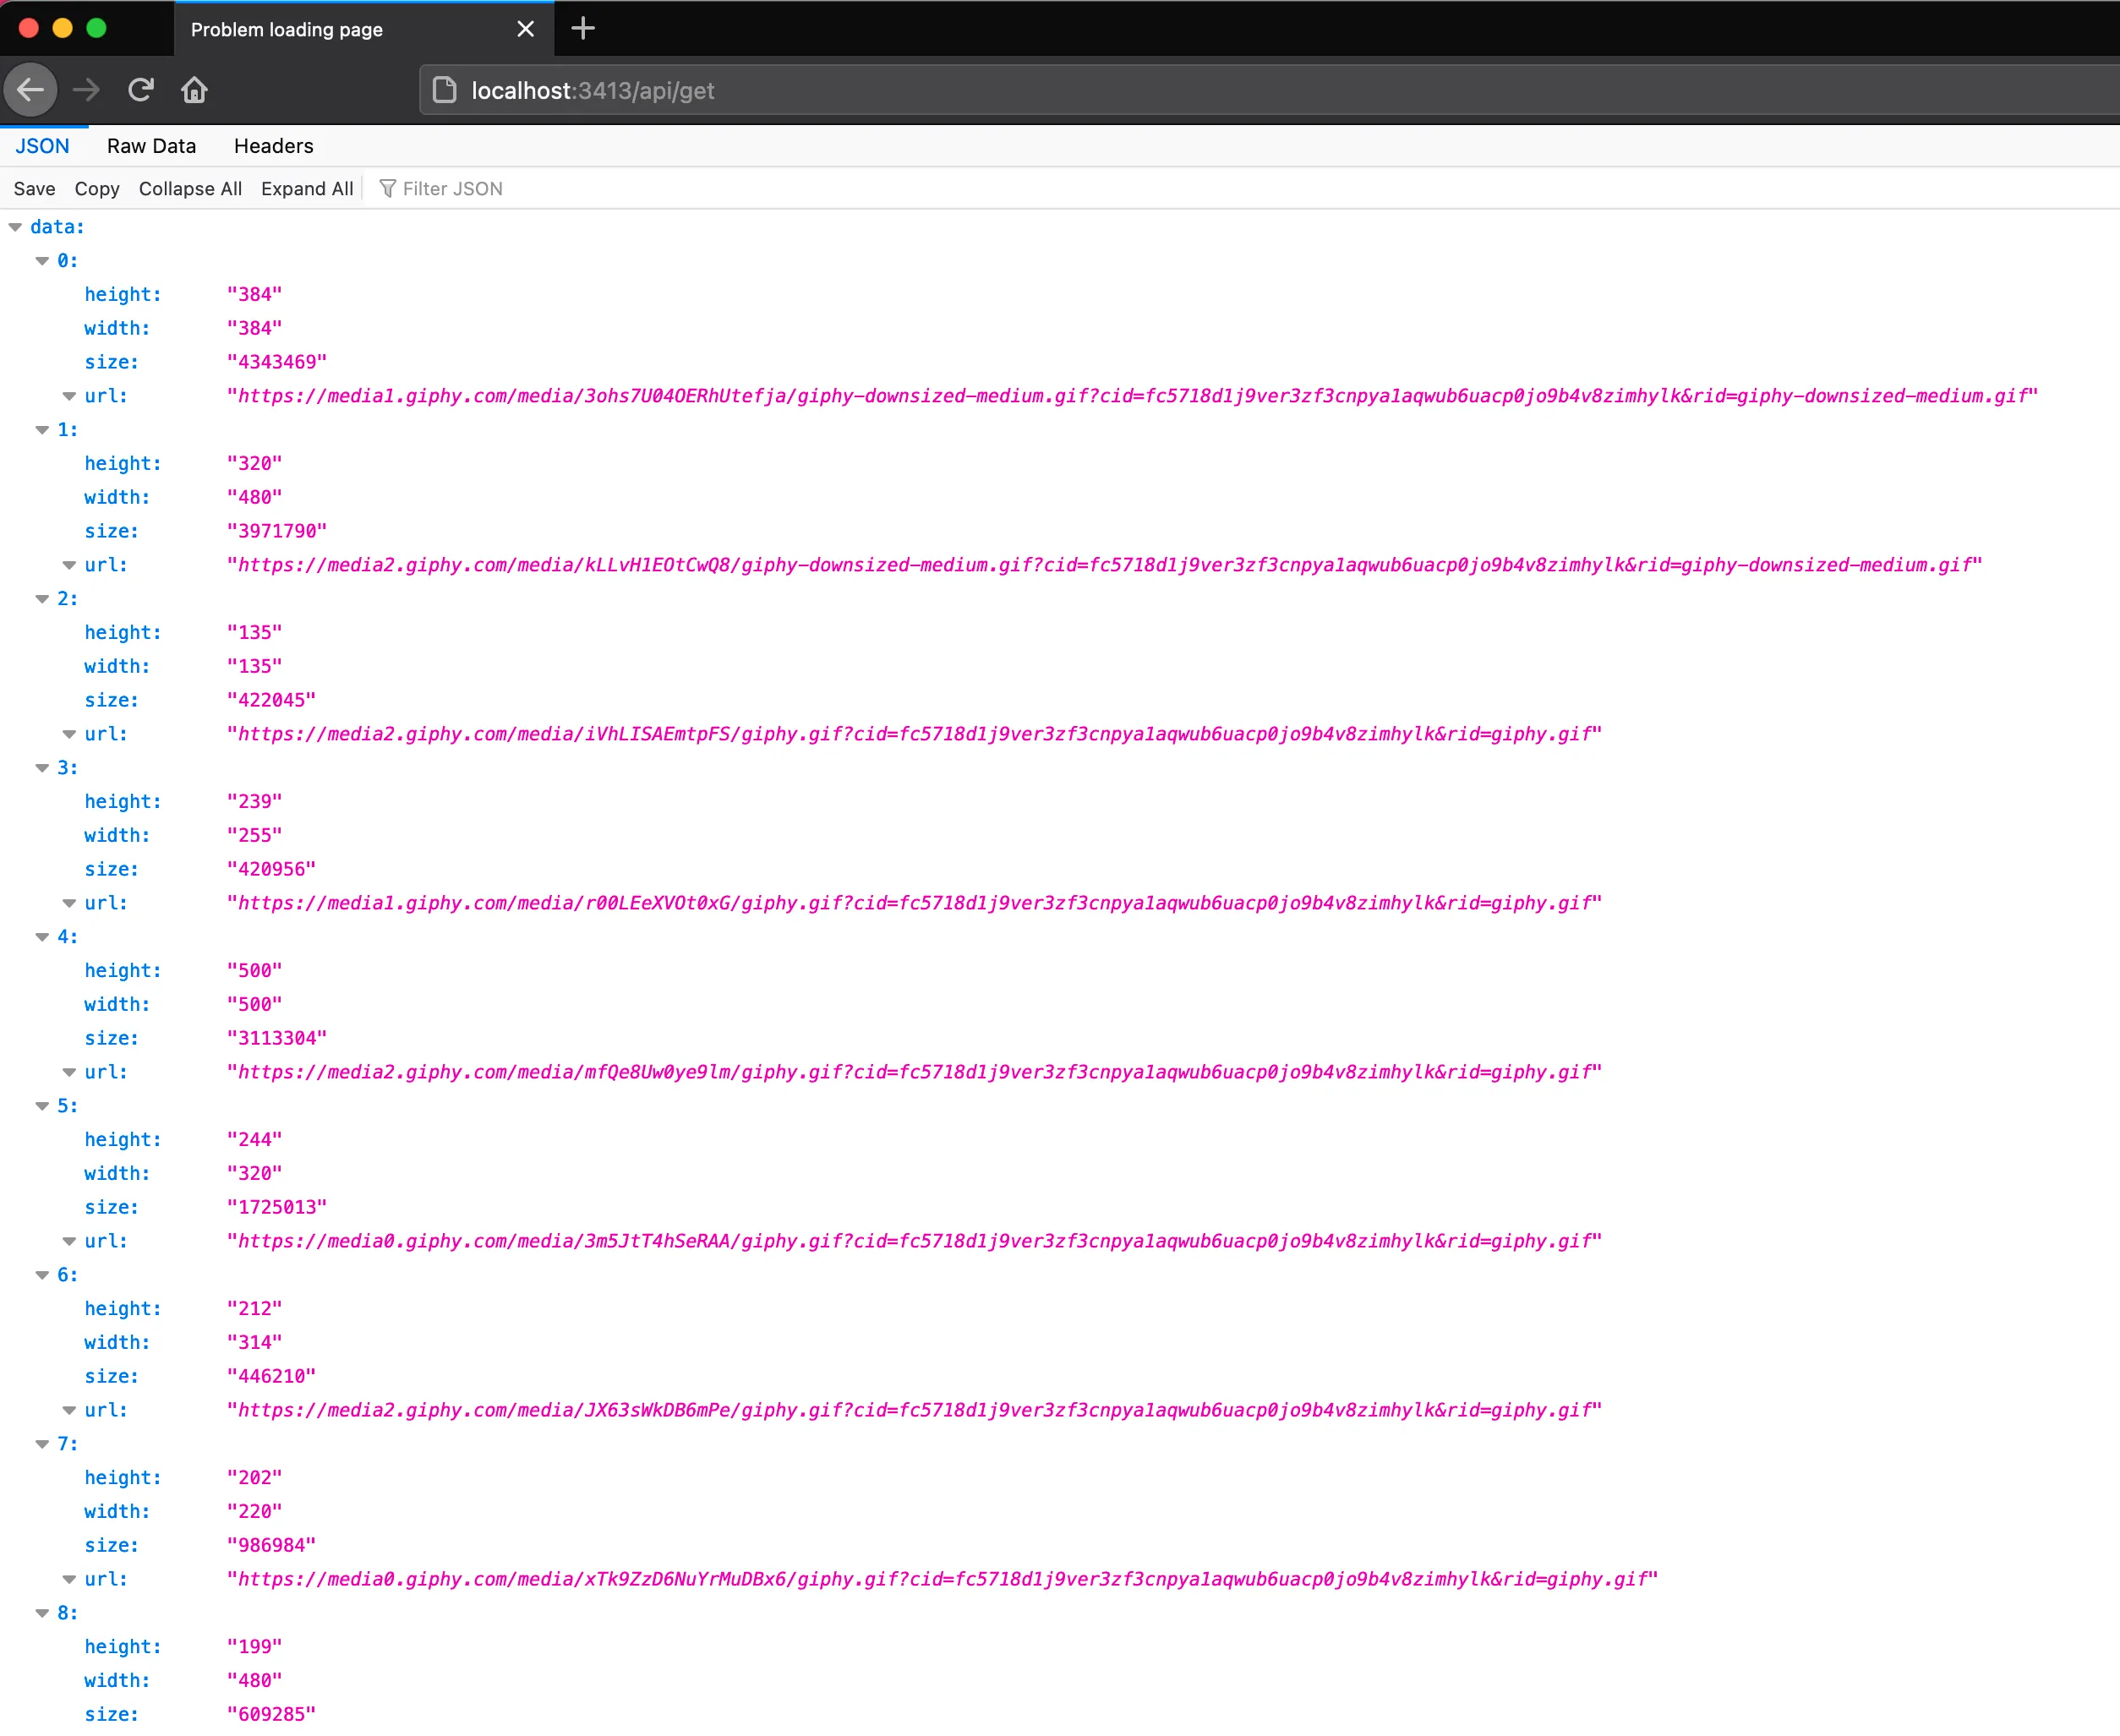Reload the page with the refresh icon

[x=141, y=90]
